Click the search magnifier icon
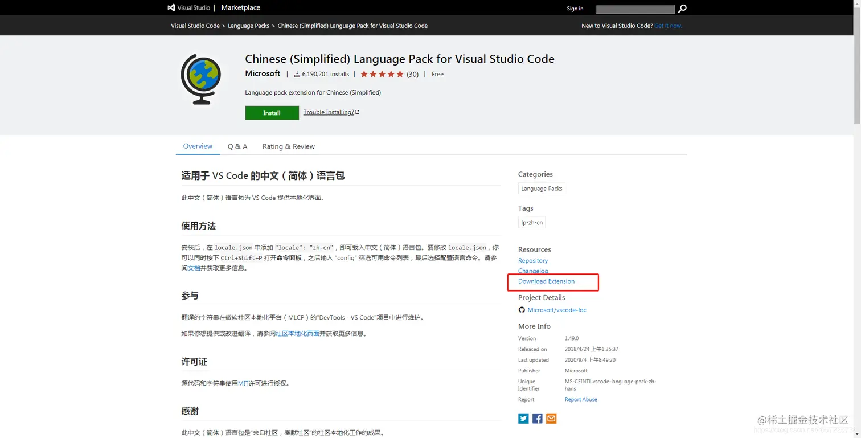Viewport: 861px width, 438px height. (x=682, y=9)
